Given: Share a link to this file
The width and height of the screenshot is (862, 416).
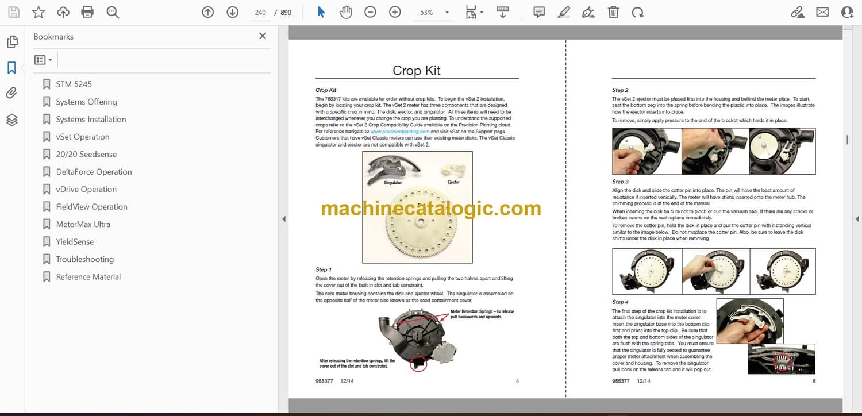Looking at the screenshot, I should [798, 12].
